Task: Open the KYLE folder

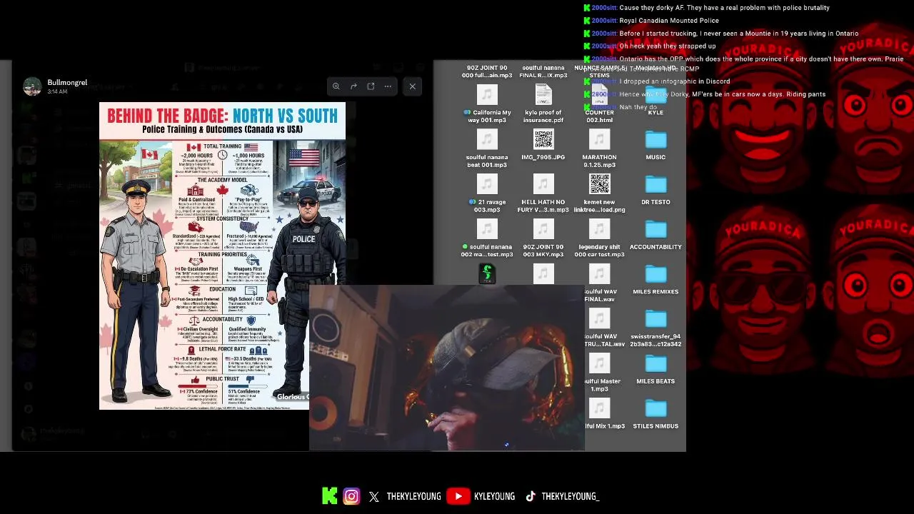Action: [x=656, y=96]
